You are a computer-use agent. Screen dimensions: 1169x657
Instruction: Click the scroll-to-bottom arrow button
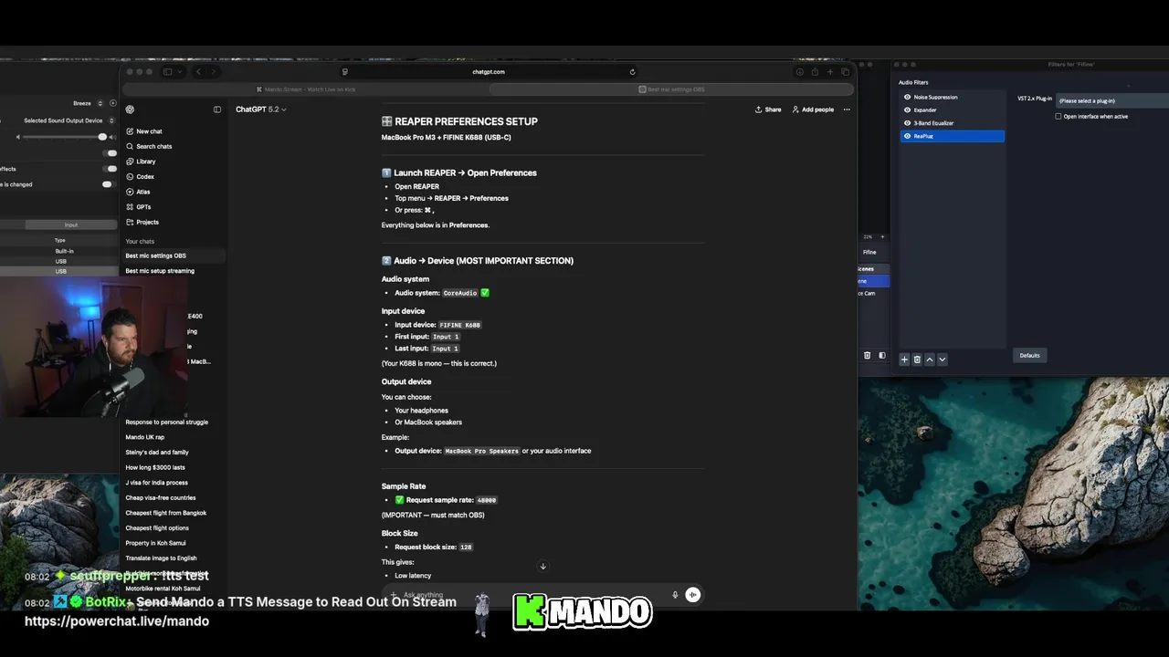point(542,567)
